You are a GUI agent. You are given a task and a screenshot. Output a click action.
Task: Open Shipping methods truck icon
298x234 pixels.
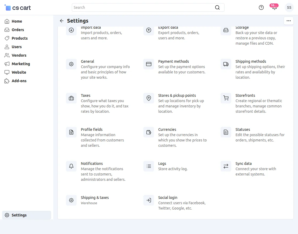click(x=226, y=64)
